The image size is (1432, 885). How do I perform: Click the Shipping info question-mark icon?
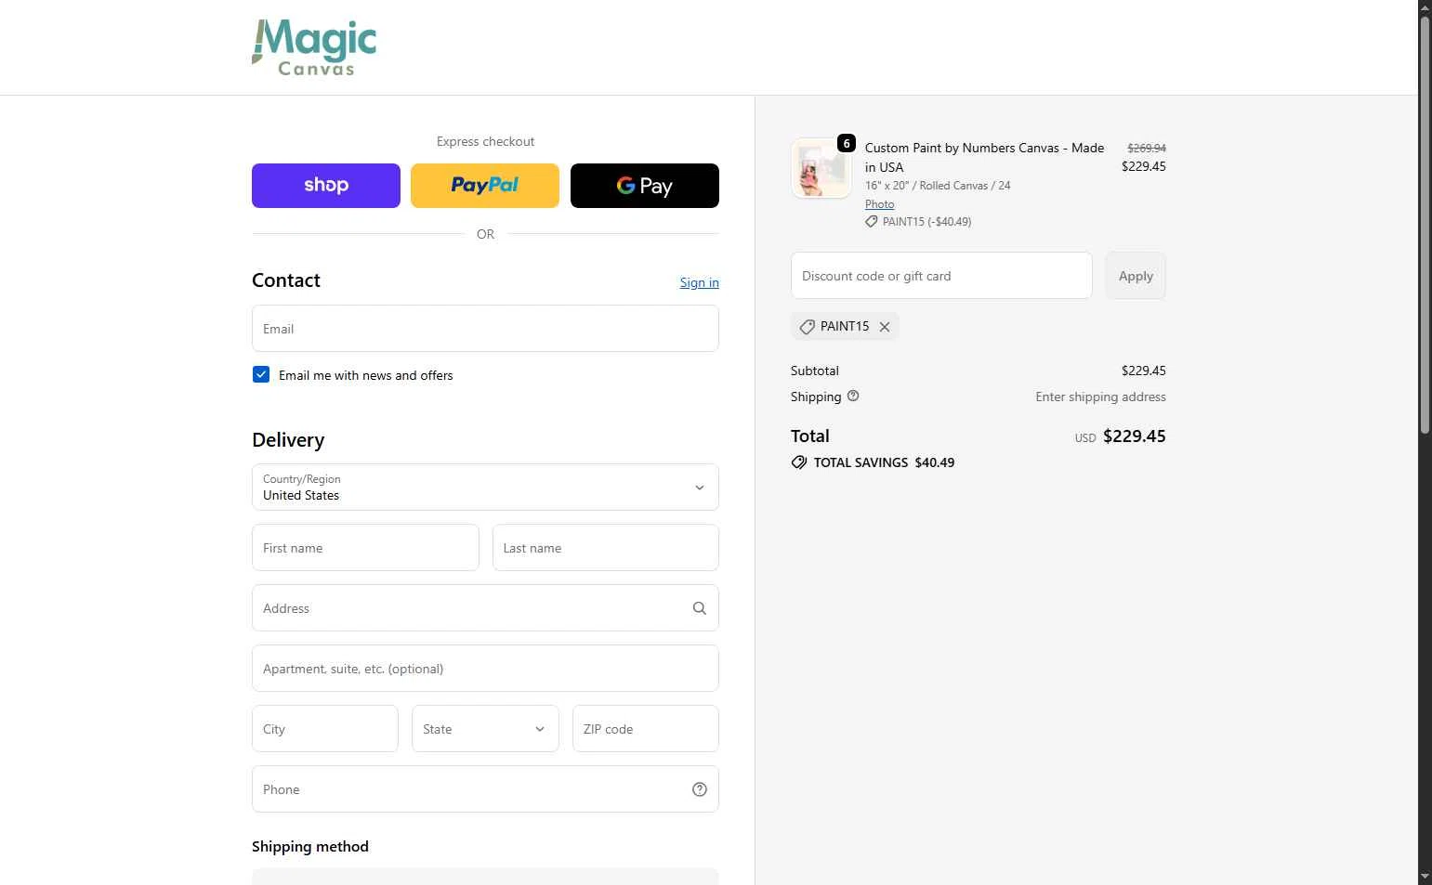[x=853, y=396]
